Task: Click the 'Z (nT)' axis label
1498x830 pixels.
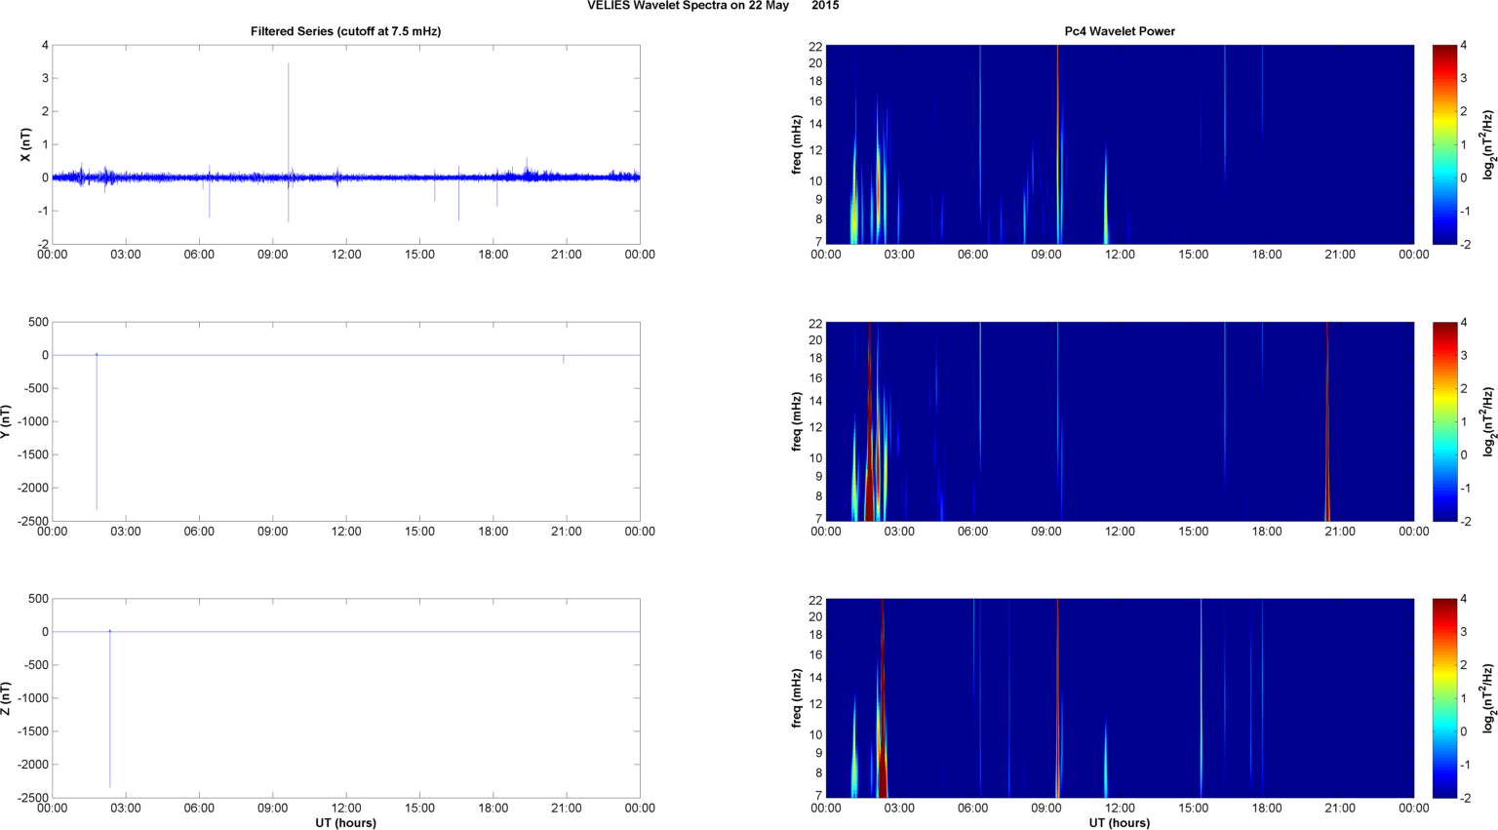Action: pyautogui.click(x=6, y=698)
